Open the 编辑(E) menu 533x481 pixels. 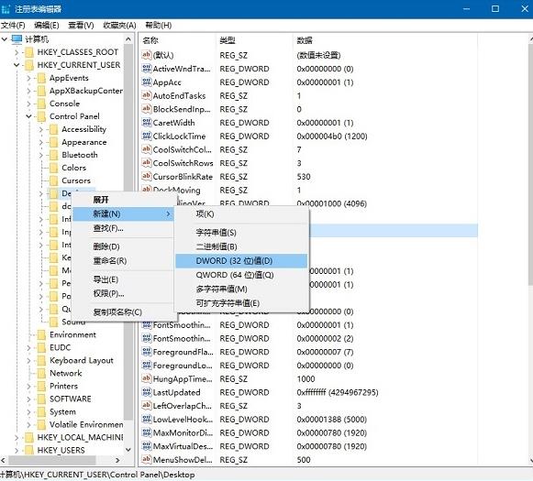coord(47,25)
